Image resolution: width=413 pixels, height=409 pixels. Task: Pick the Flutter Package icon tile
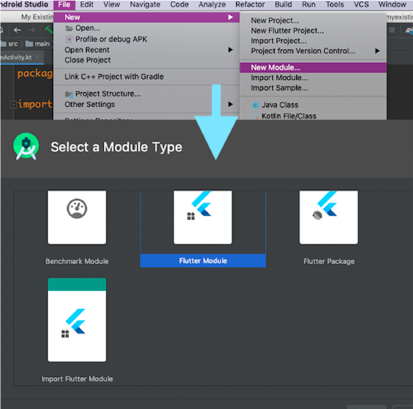(x=329, y=217)
